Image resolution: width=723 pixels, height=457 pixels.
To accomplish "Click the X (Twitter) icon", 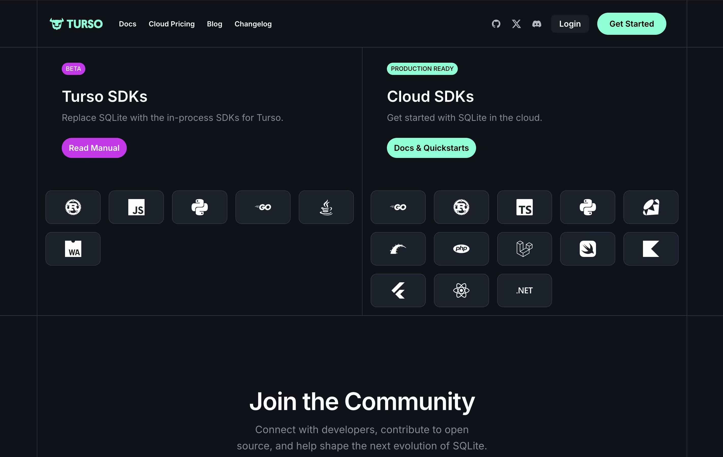I will point(516,24).
